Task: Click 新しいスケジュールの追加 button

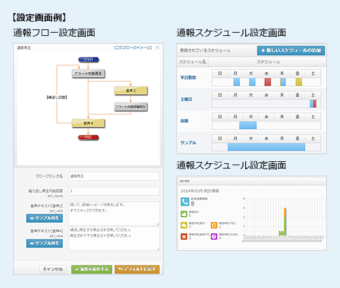Action: [291, 50]
